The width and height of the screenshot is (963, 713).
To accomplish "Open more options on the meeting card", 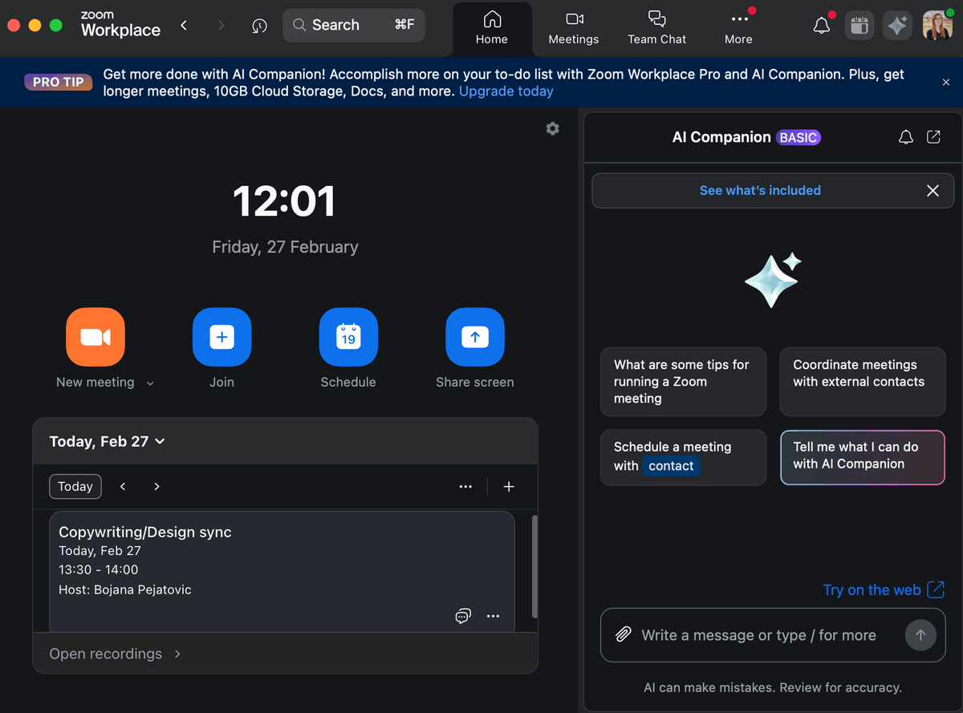I will tap(493, 616).
